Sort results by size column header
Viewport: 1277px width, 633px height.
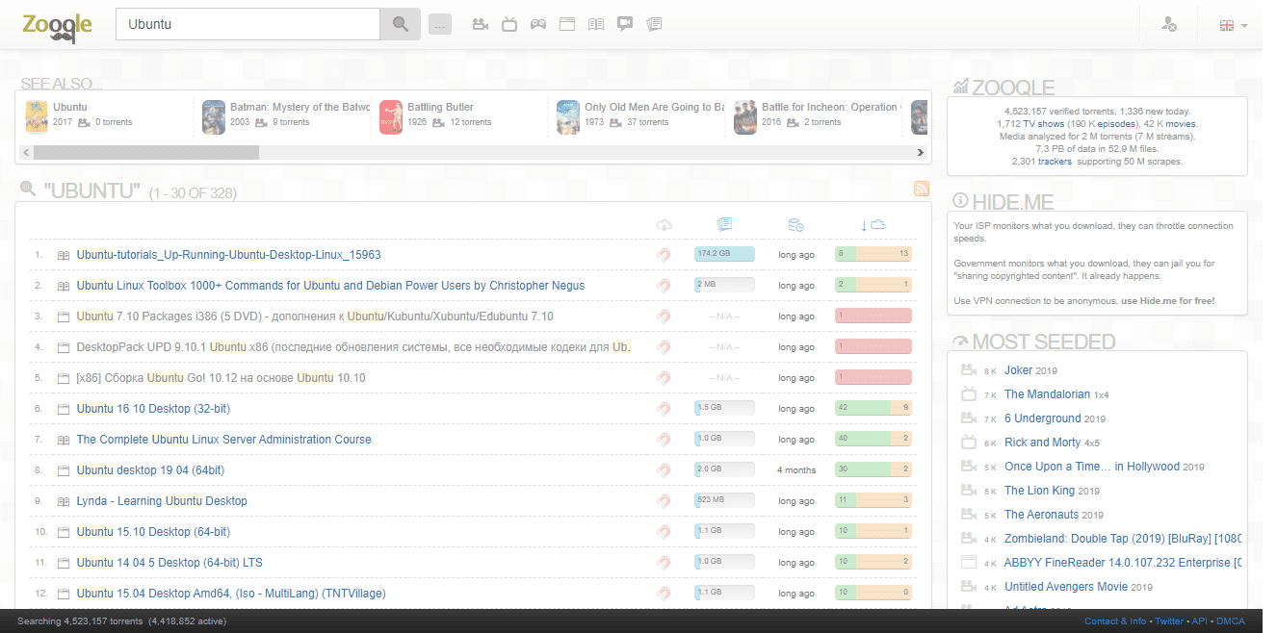[724, 225]
